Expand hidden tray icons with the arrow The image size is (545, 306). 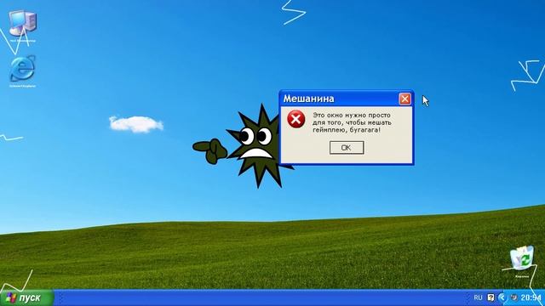click(502, 297)
